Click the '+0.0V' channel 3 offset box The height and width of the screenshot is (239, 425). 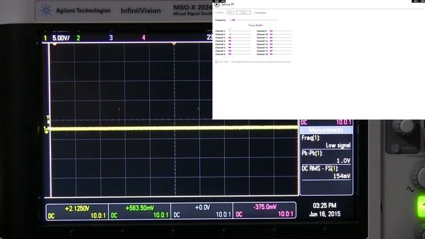click(202, 211)
